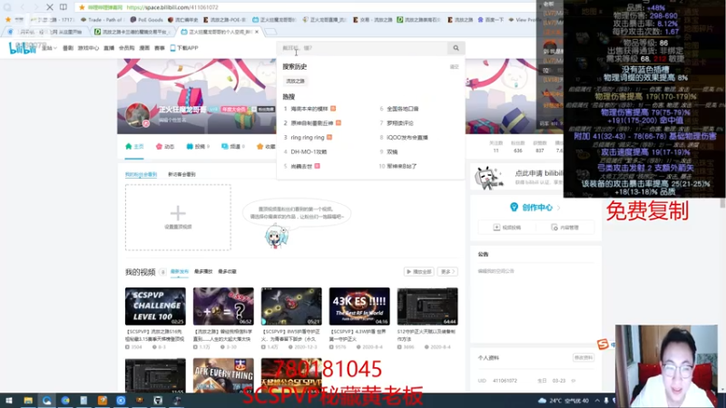Click the active browser icon in the taskbar

[x=47, y=401]
